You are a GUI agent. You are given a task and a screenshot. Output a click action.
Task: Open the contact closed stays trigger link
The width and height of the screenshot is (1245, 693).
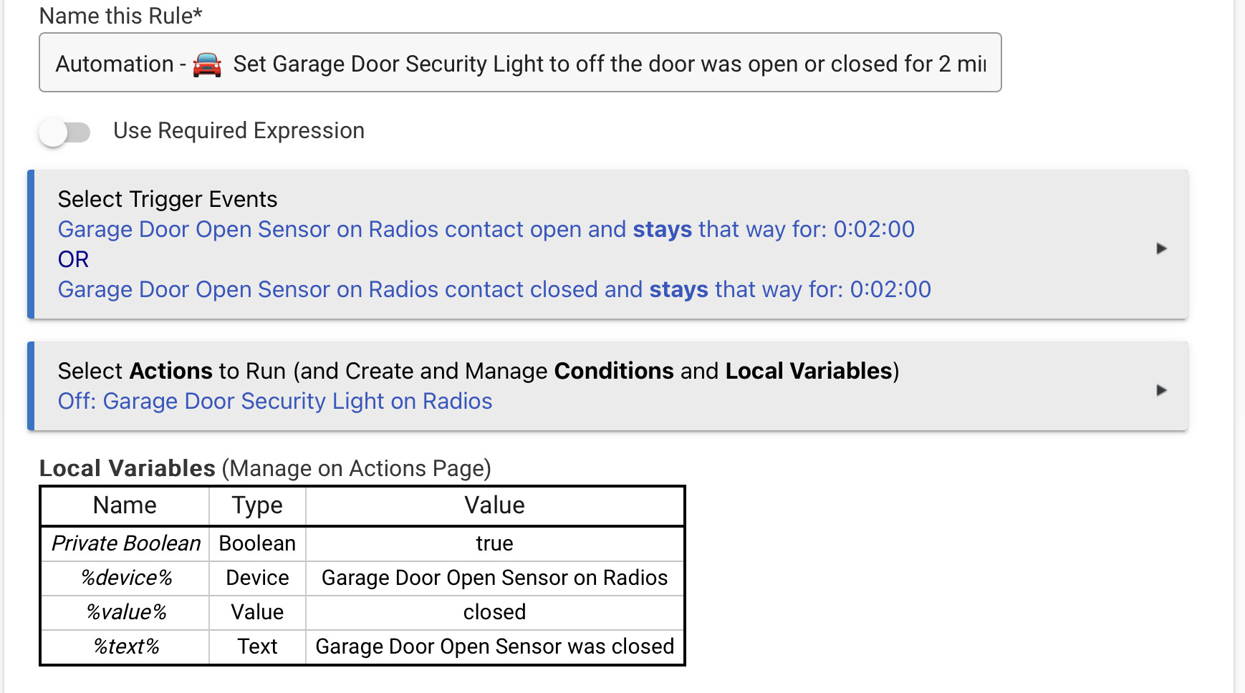pos(494,289)
